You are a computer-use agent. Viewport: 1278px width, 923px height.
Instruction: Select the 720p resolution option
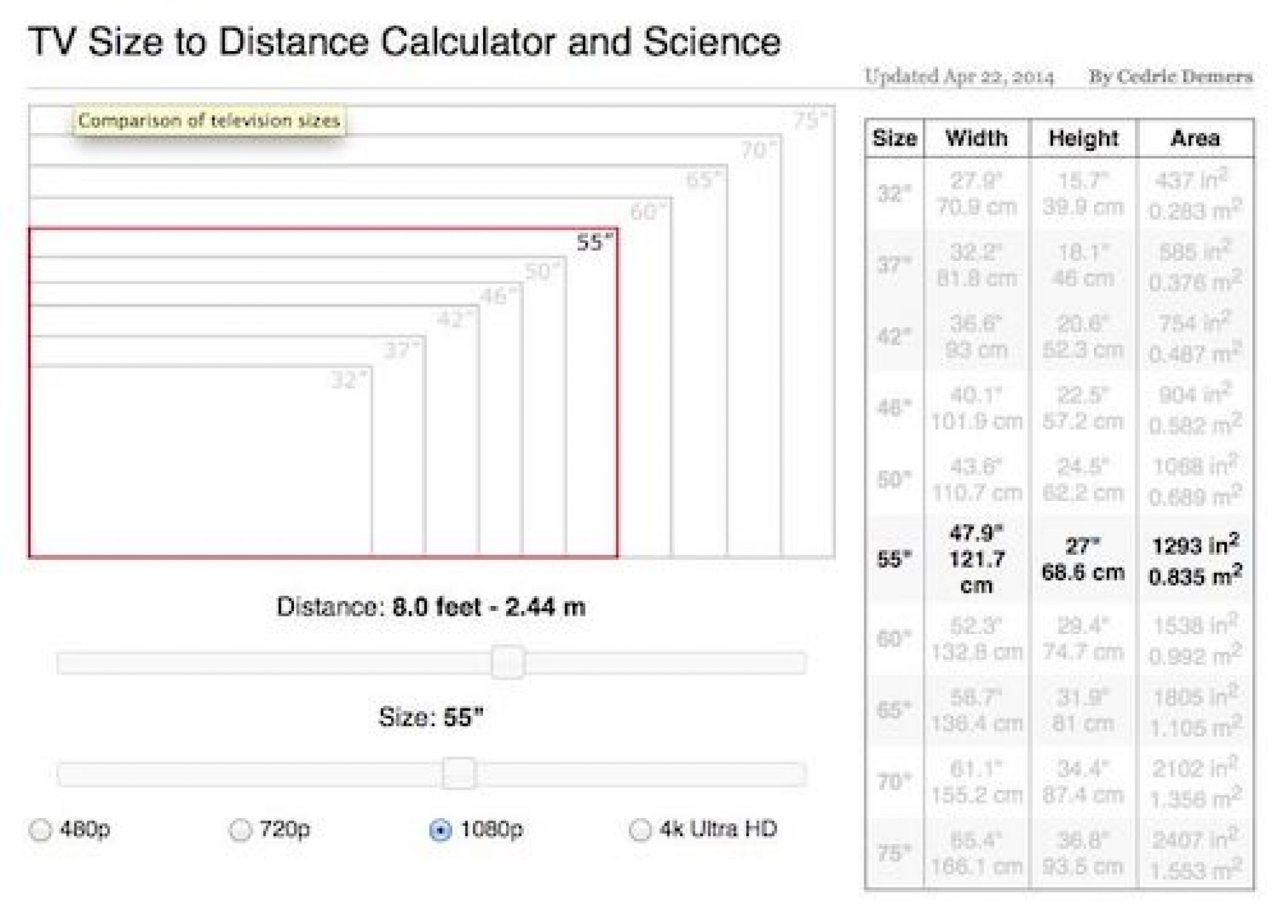240,831
